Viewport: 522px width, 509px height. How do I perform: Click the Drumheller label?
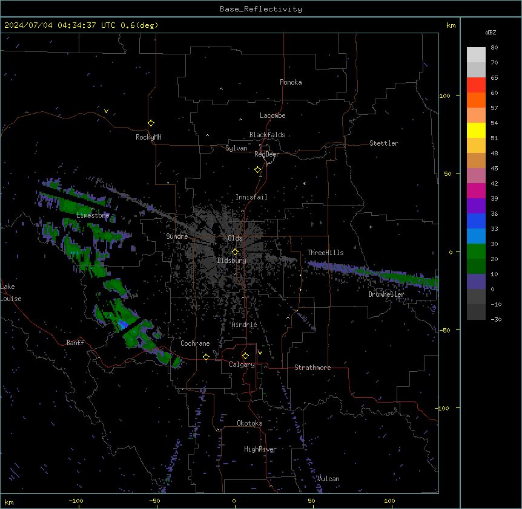[x=386, y=294]
